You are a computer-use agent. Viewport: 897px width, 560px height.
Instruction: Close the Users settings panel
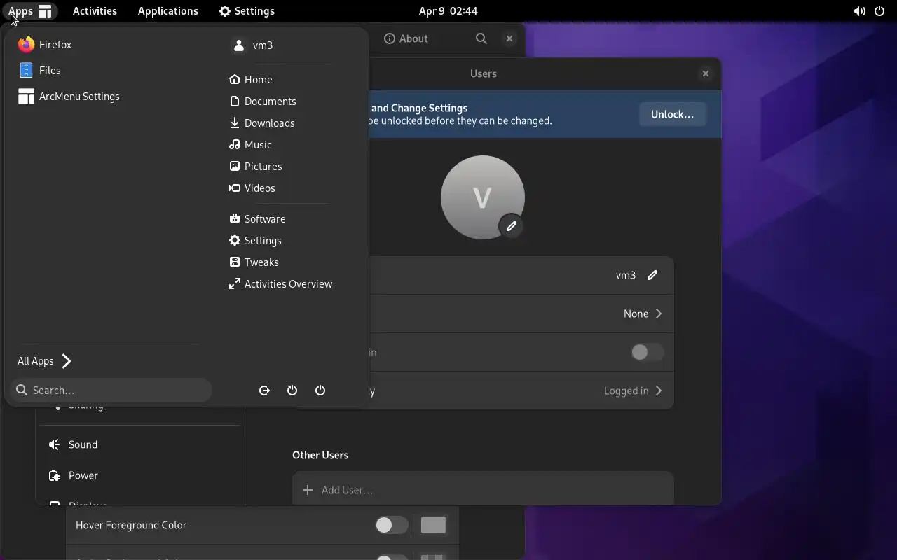pos(706,73)
